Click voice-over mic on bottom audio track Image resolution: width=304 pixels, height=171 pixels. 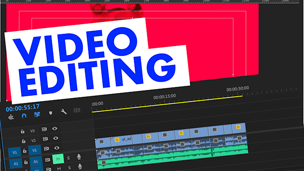click(x=80, y=167)
